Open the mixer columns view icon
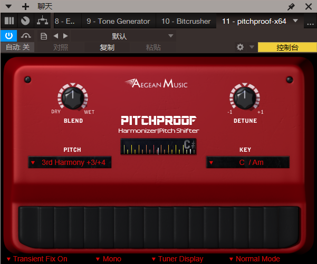Image resolution: width=317 pixels, height=264 pixels. [9, 21]
